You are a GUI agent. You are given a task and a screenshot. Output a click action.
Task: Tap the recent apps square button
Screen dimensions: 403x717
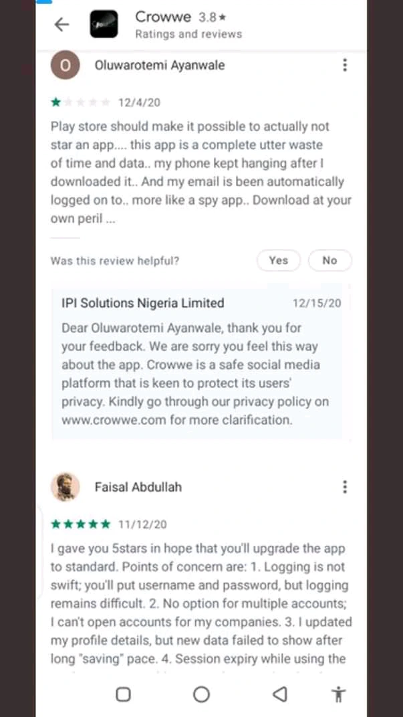pyautogui.click(x=123, y=694)
